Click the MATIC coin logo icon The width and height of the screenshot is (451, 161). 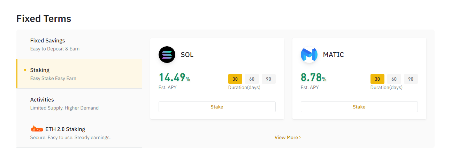coord(309,55)
